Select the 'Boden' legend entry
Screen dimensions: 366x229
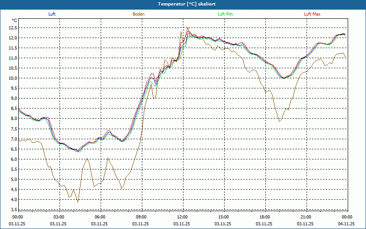[x=139, y=14]
